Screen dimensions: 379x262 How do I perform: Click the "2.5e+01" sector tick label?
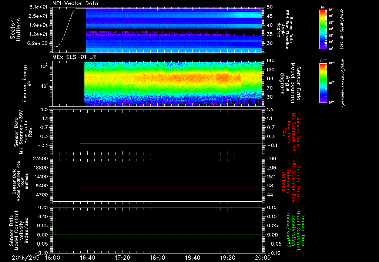coord(38,16)
